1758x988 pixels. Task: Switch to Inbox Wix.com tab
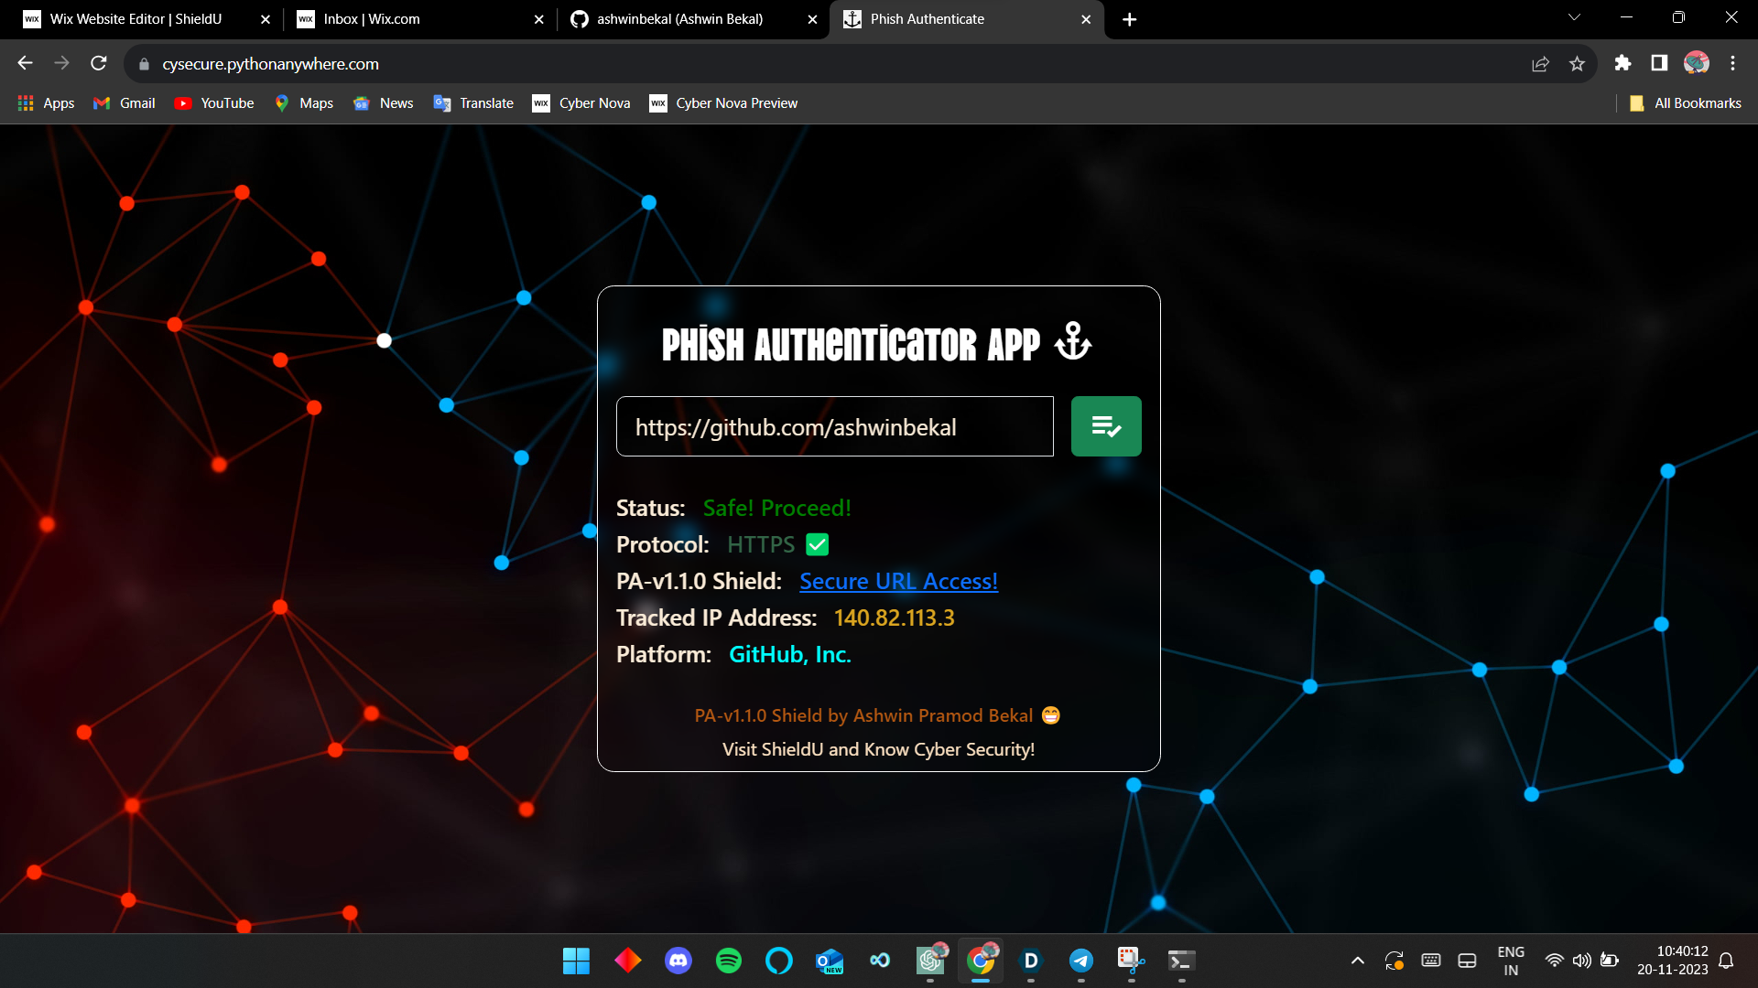click(372, 19)
